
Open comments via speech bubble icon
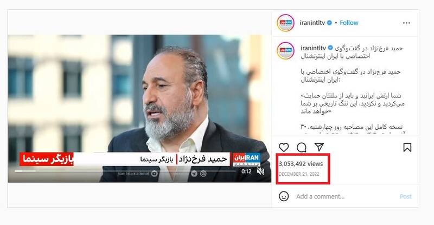[x=302, y=148]
